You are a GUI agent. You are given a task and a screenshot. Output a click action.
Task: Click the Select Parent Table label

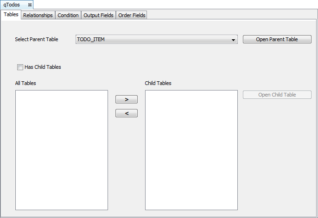[x=37, y=40]
